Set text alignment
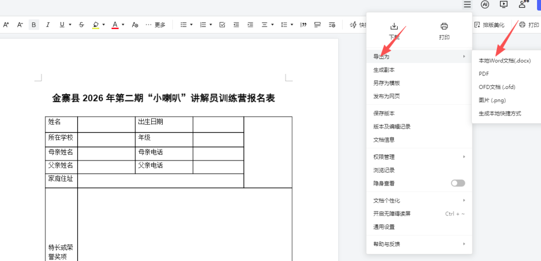Viewport: 541px width, 261px height. [264, 25]
